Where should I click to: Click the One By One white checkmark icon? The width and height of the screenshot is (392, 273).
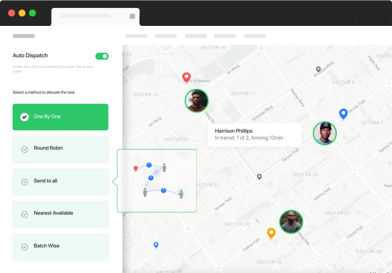pos(25,117)
